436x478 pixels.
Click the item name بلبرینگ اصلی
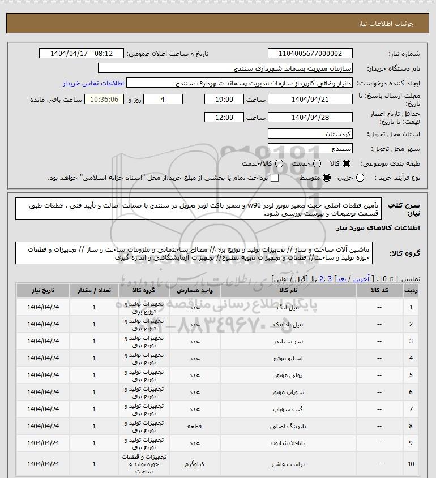pyautogui.click(x=288, y=427)
